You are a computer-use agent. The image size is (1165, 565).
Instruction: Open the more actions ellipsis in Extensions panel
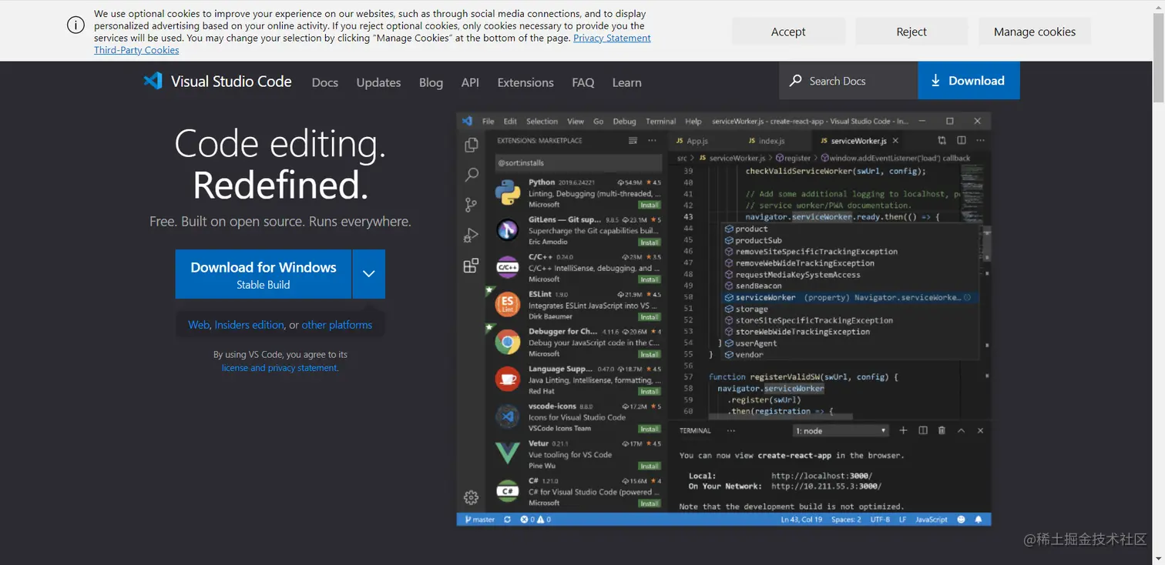pos(652,141)
